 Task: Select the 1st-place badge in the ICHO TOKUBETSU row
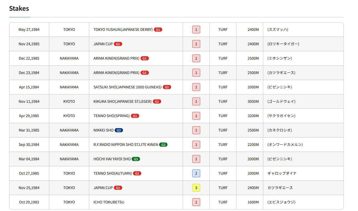[x=196, y=202]
